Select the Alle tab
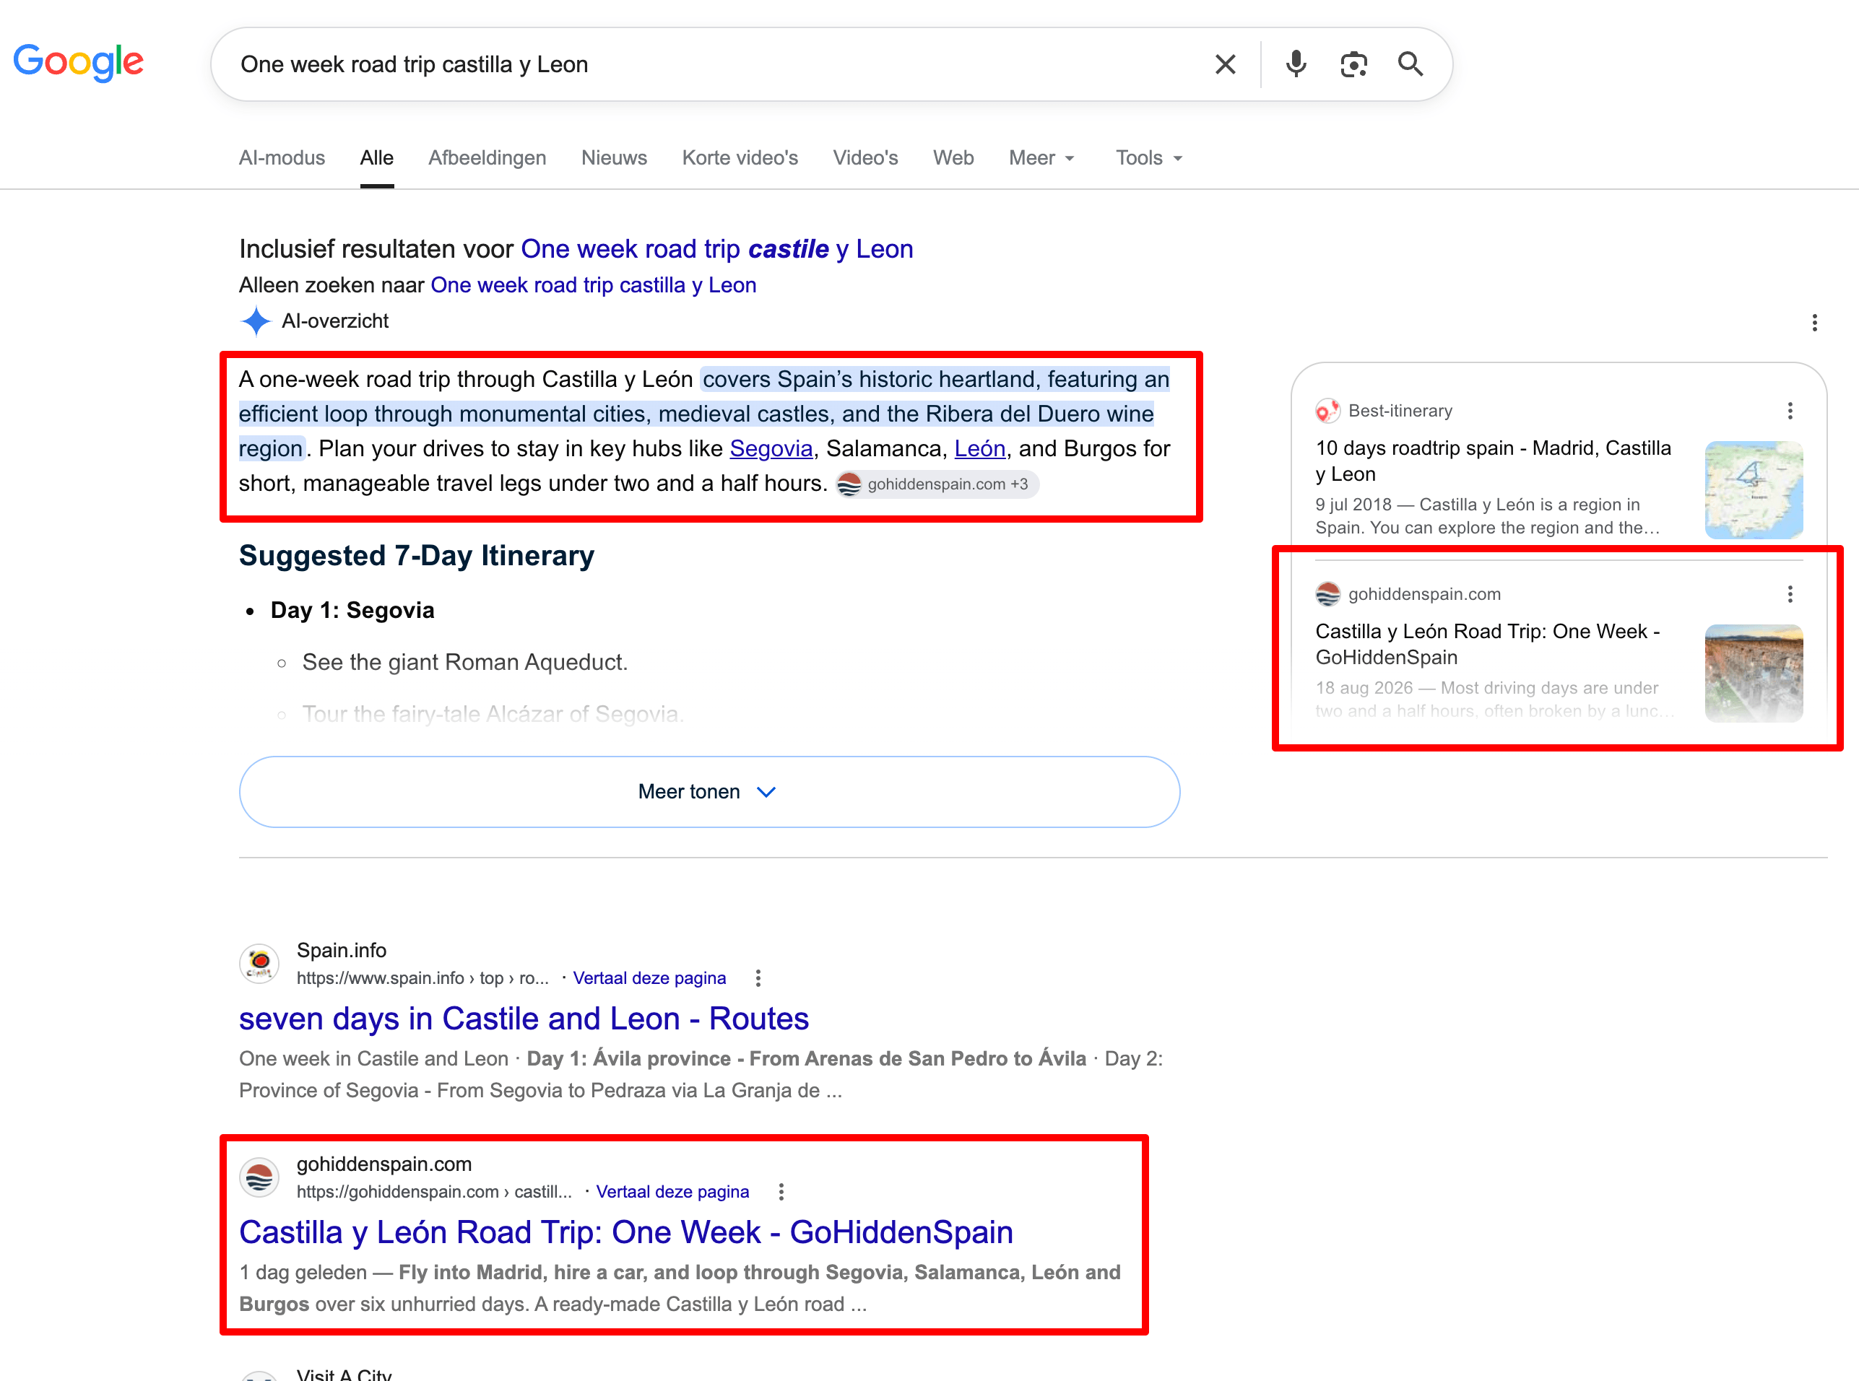Screen dimensions: 1859x1381 377,158
